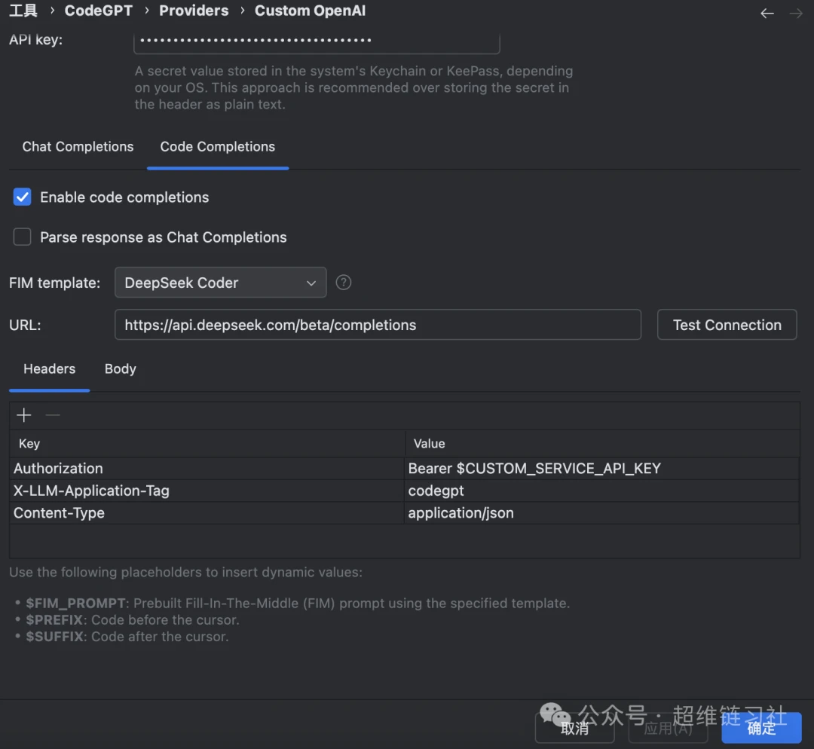The height and width of the screenshot is (749, 814).
Task: Click the Providers breadcrumb
Action: point(194,11)
